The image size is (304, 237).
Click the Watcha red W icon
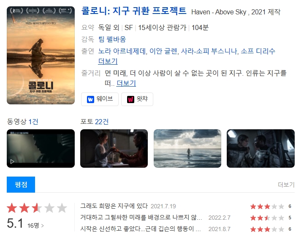pos(130,99)
